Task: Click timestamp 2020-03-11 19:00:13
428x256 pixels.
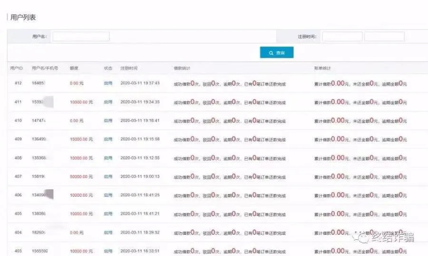Action: (140, 176)
